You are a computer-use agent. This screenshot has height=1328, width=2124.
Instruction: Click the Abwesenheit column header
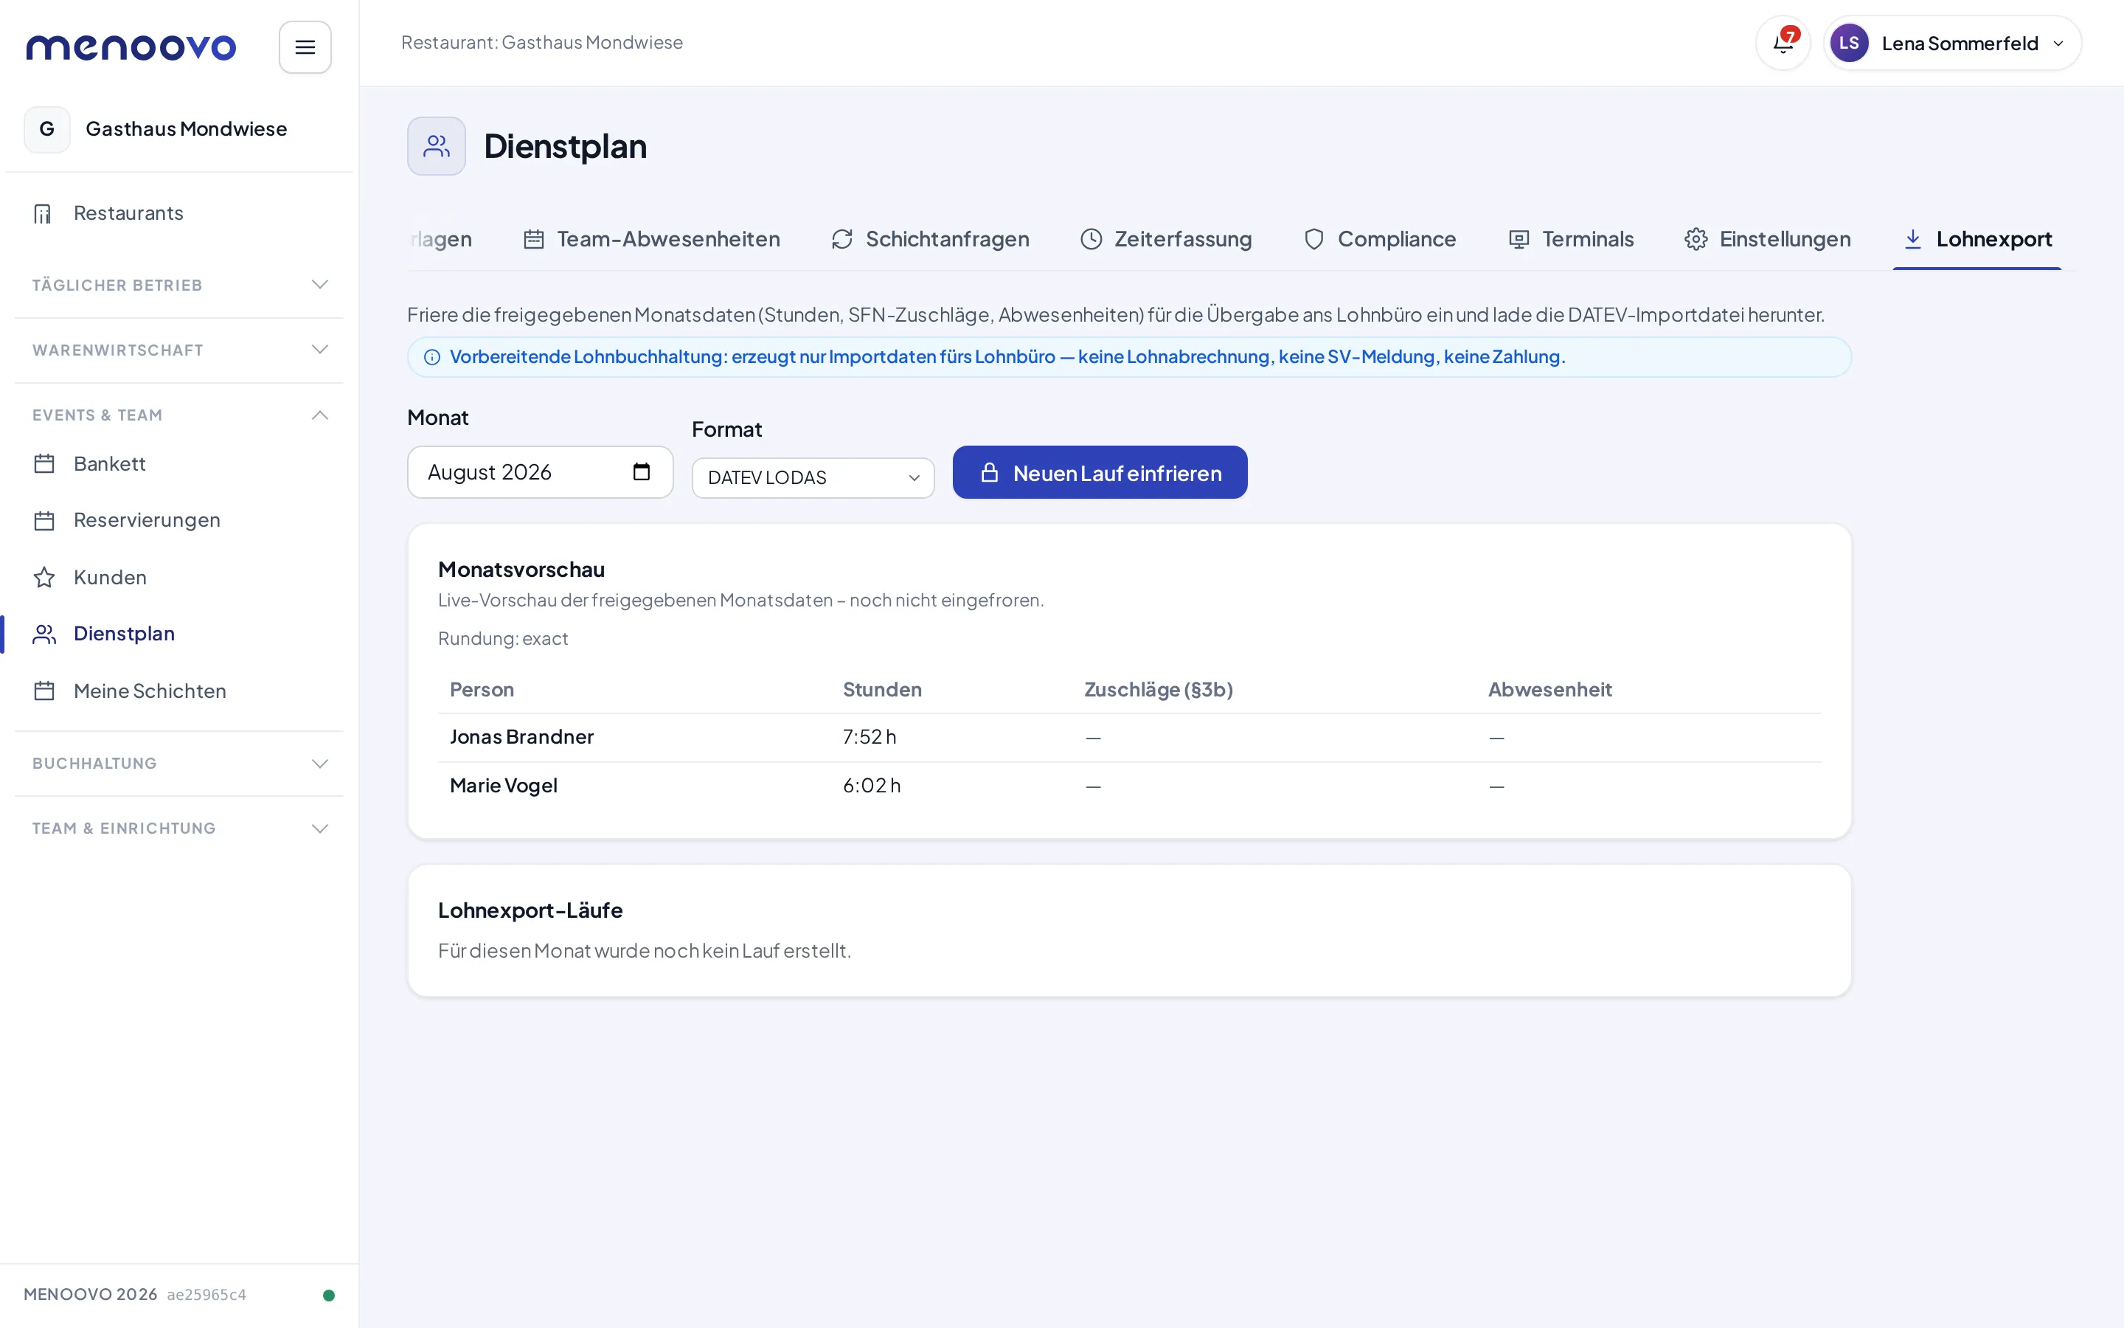tap(1549, 690)
